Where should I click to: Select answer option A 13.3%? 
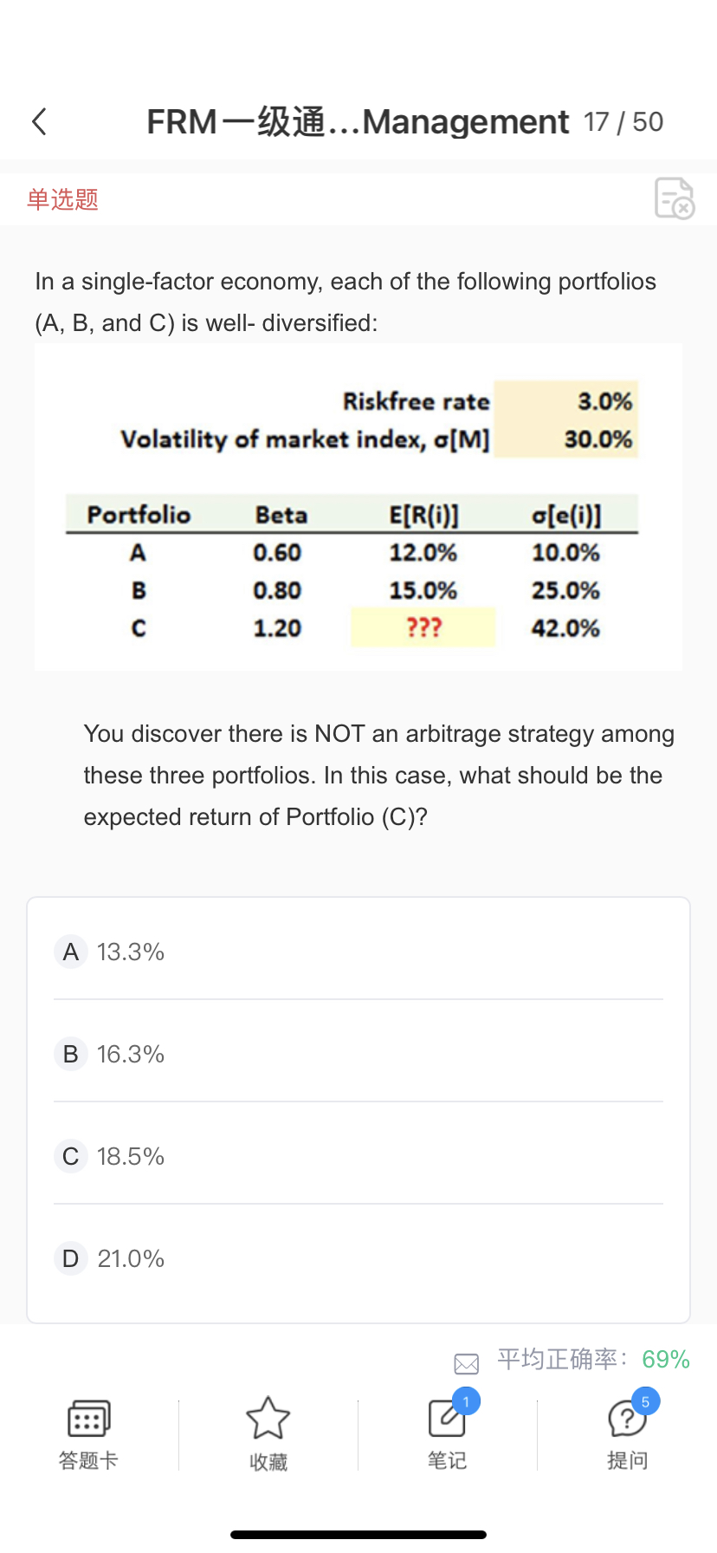131,952
